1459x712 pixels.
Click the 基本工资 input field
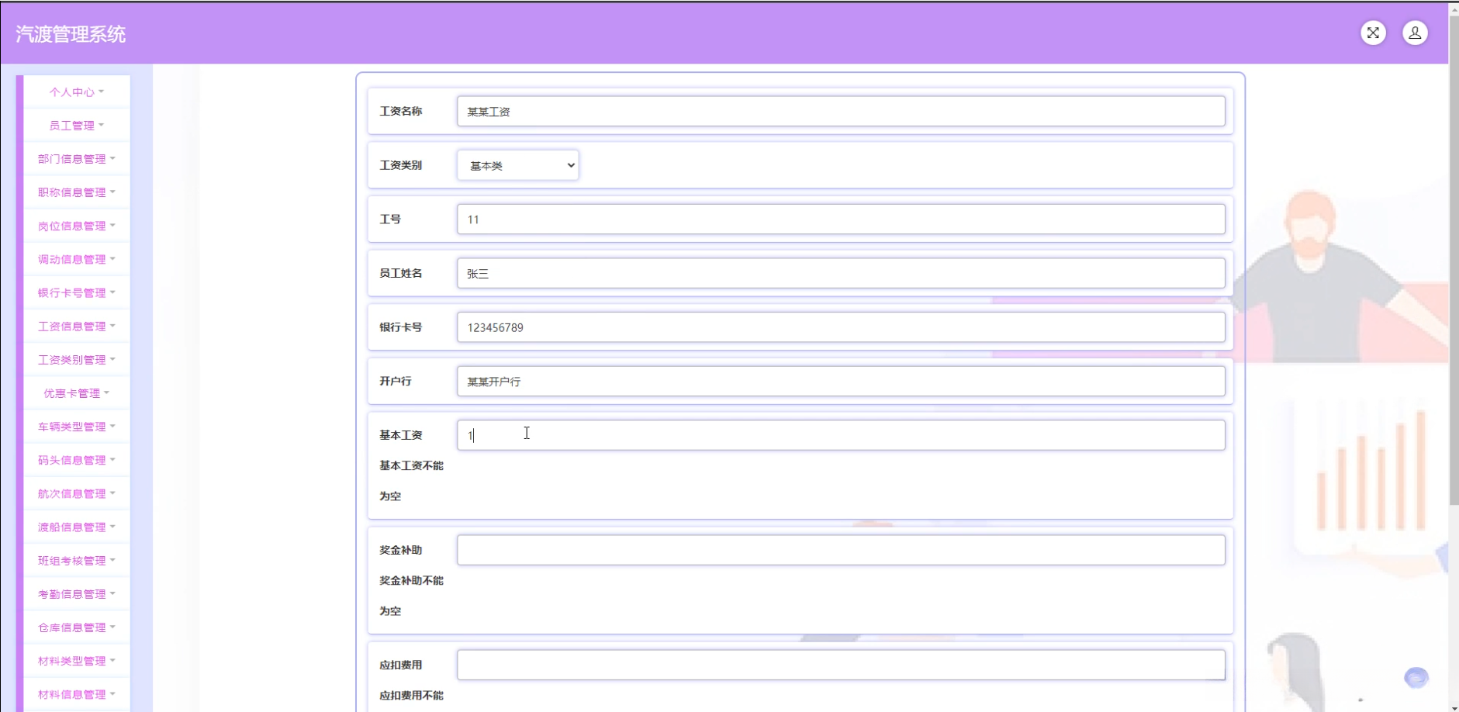(x=841, y=435)
